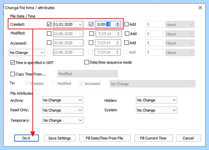Enable the Accessed time checkbox

(x=91, y=43)
